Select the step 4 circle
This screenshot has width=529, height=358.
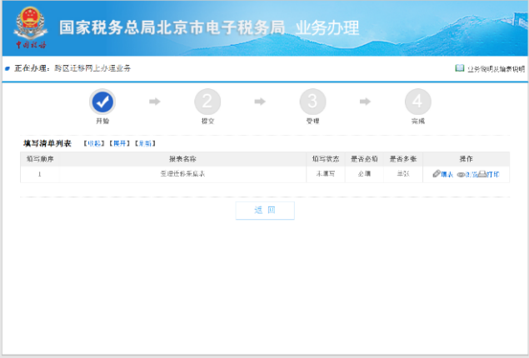point(418,102)
